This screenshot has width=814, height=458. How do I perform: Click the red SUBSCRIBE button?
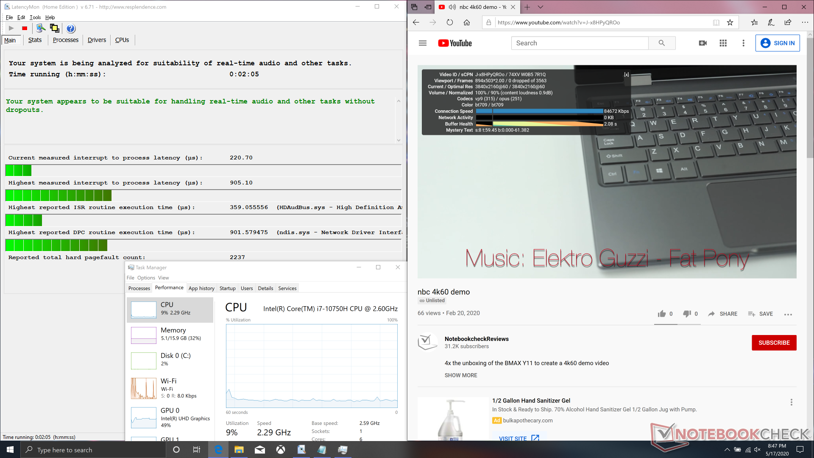[x=774, y=343]
